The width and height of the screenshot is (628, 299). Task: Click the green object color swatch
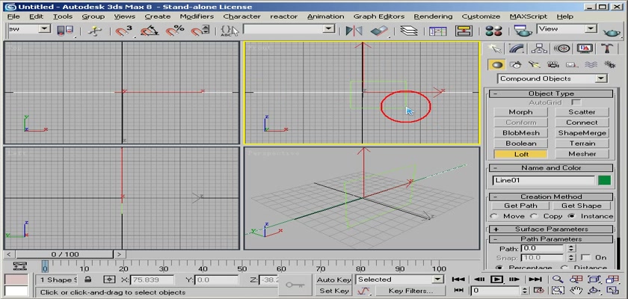click(x=604, y=180)
